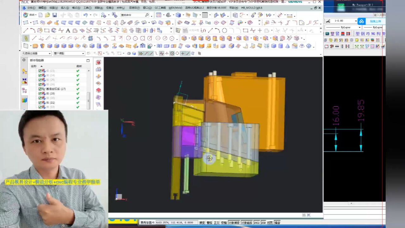Image resolution: width=405 pixels, height=228 pixels.
Task: Uncheck the 体 (26) checkbox
Action: click(x=40, y=85)
